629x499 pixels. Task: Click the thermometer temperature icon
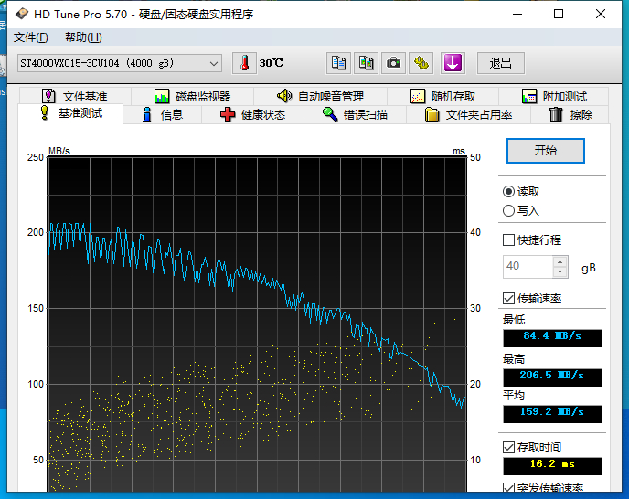point(244,63)
